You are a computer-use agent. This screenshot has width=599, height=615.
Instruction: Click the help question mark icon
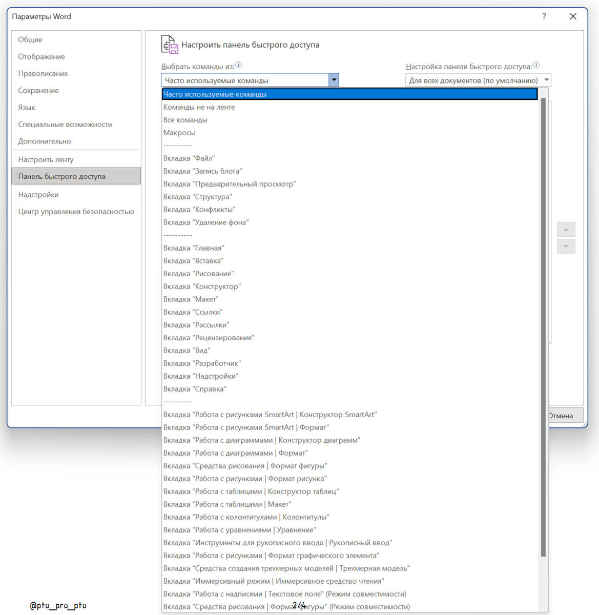pyautogui.click(x=544, y=16)
